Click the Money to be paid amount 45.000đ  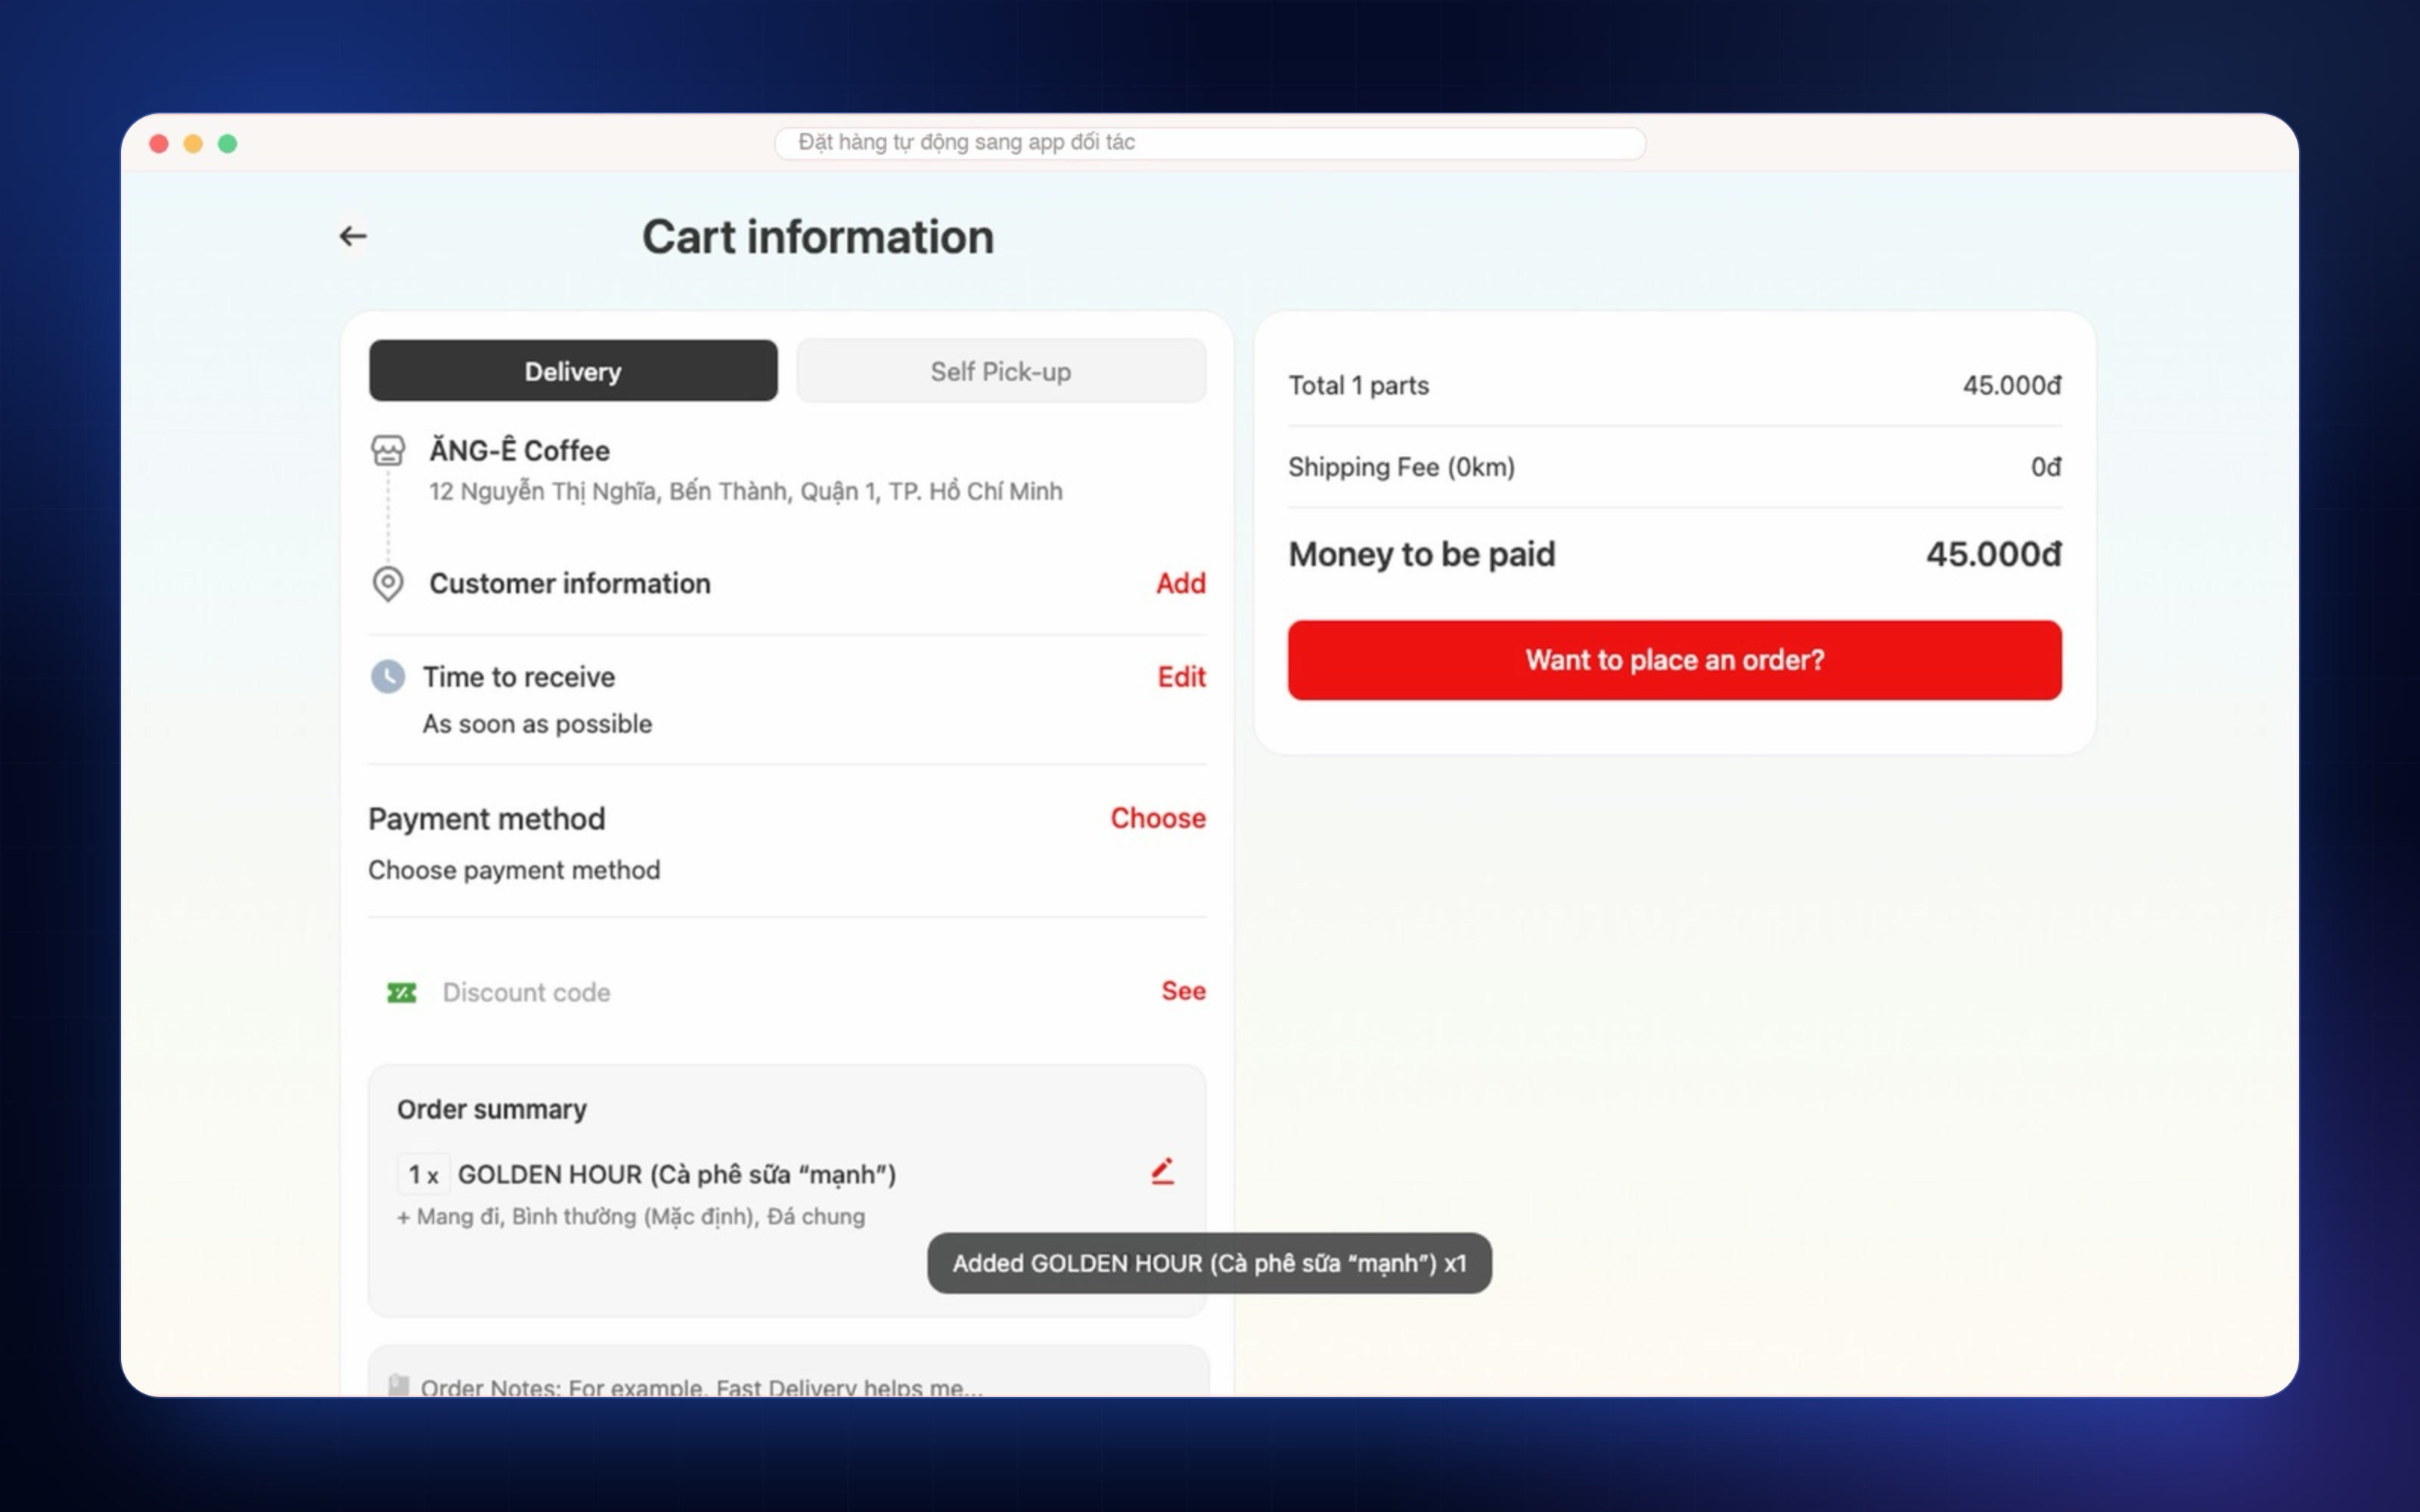pyautogui.click(x=1993, y=554)
